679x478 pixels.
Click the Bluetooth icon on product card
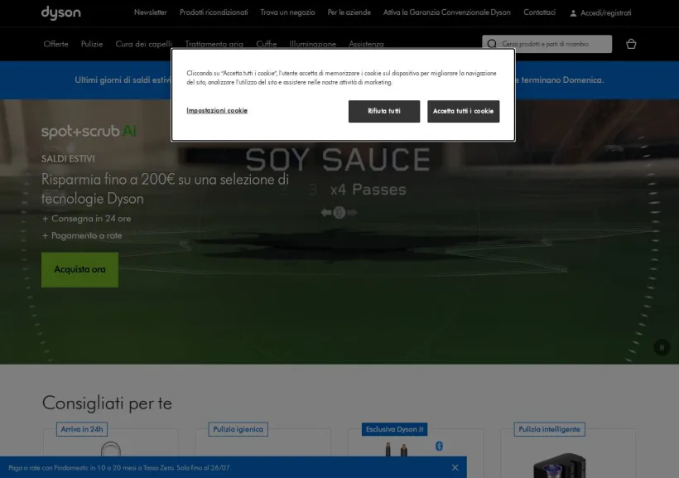439,446
